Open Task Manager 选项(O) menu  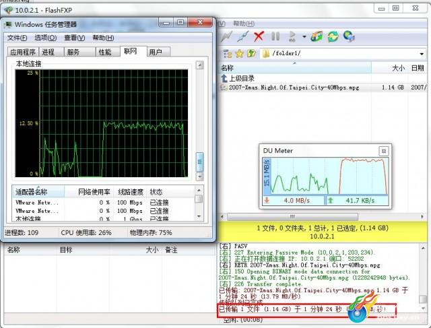(45, 38)
